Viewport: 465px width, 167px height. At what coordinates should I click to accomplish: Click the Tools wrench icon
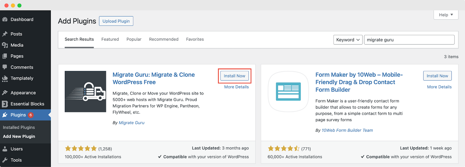point(5,160)
